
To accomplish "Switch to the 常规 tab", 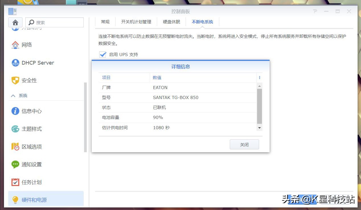I will (x=105, y=21).
